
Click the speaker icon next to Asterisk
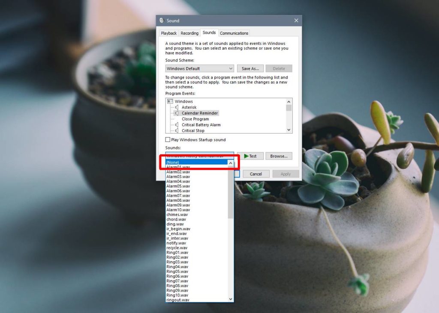click(177, 107)
